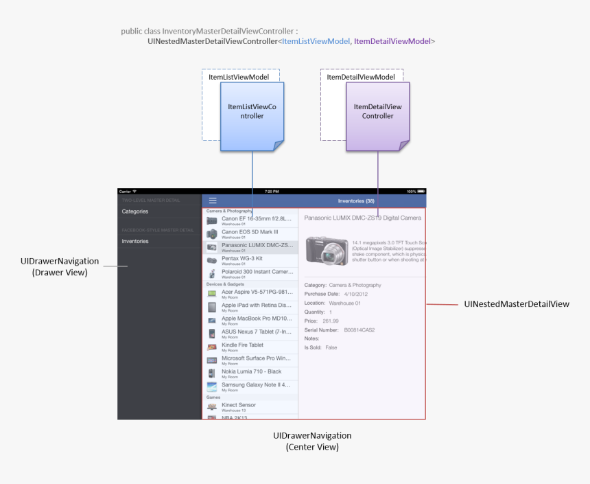
Task: Select Categories in the drawer
Action: (159, 211)
